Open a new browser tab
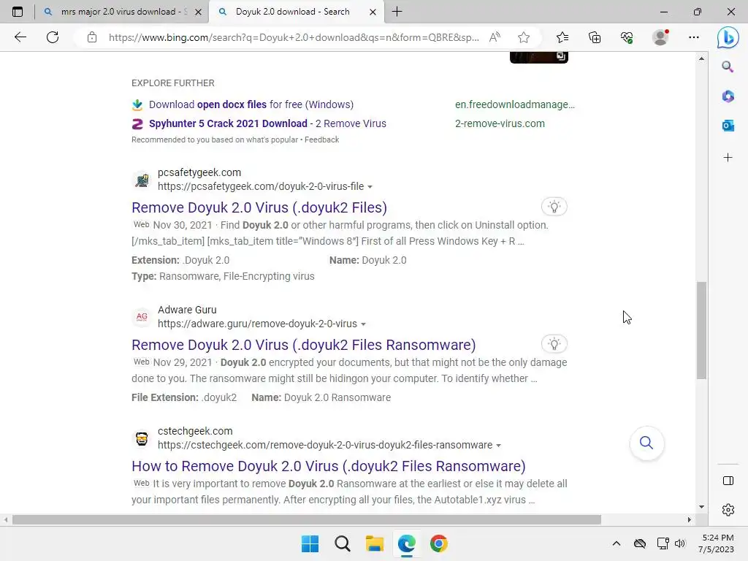This screenshot has height=561, width=748. 397,12
